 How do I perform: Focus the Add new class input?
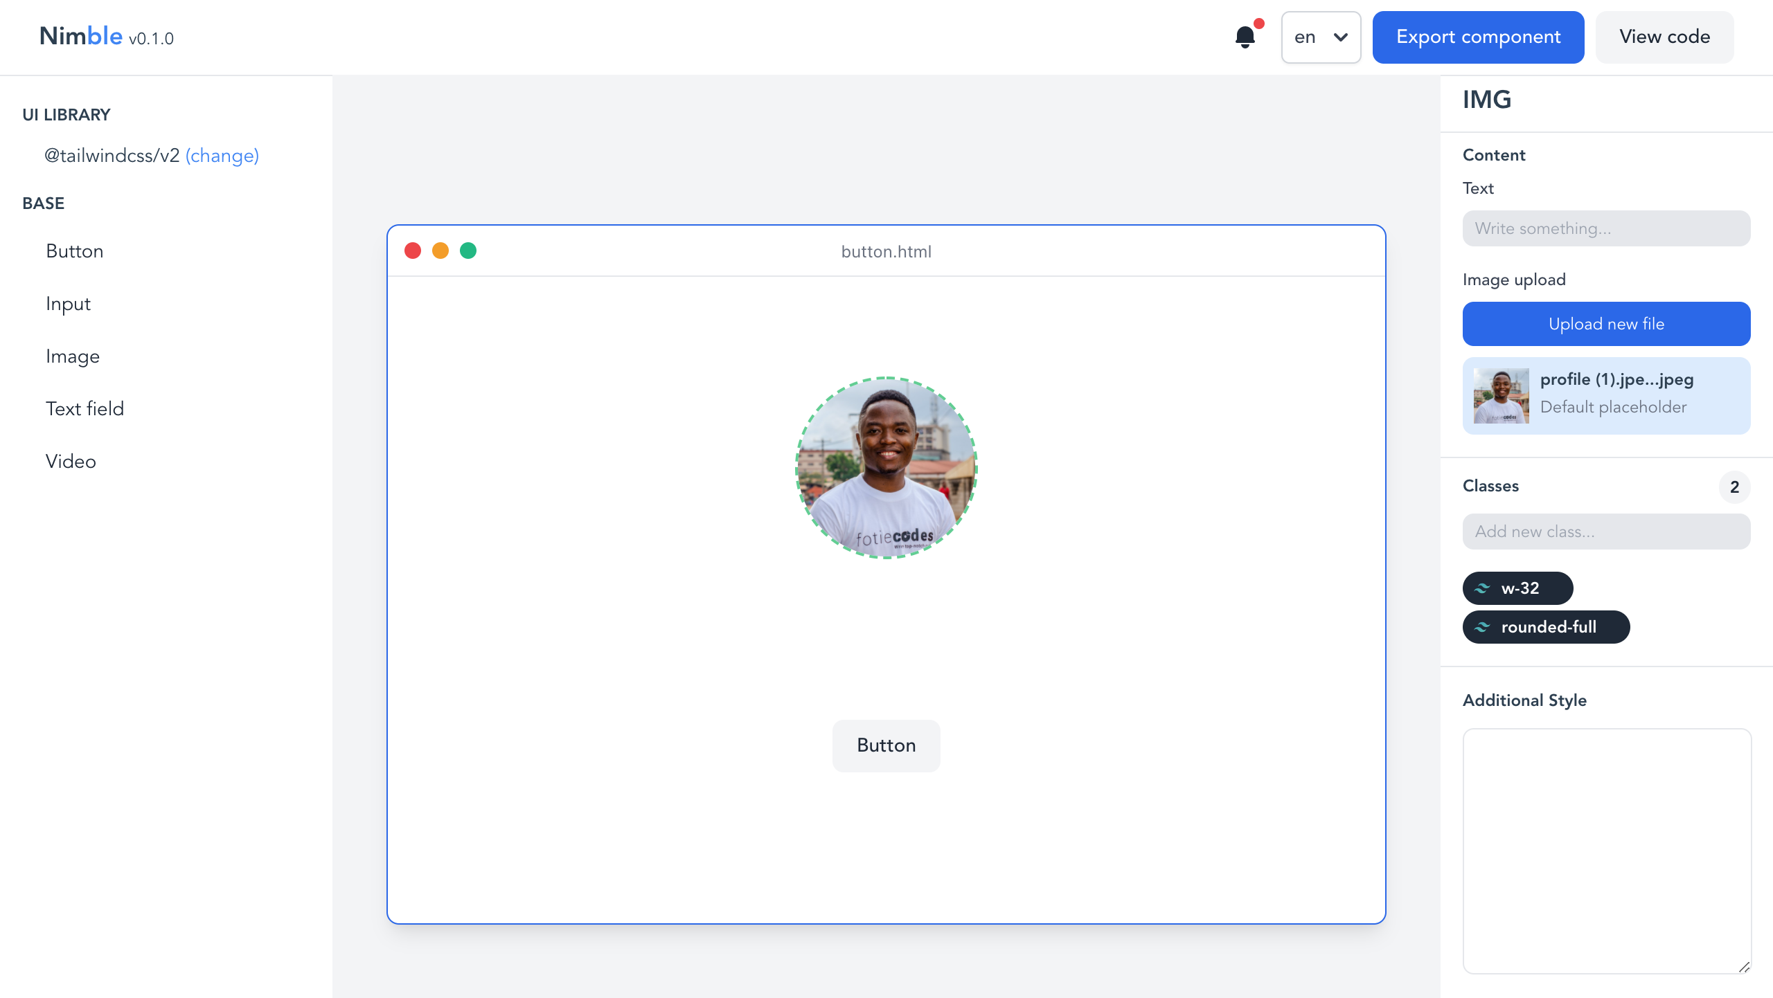coord(1606,532)
